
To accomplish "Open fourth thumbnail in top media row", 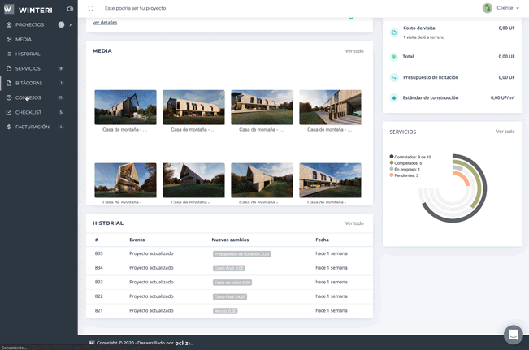I will [330, 107].
